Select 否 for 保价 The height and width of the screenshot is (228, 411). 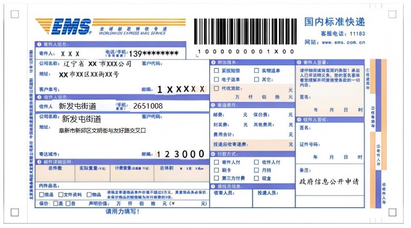[68, 204]
